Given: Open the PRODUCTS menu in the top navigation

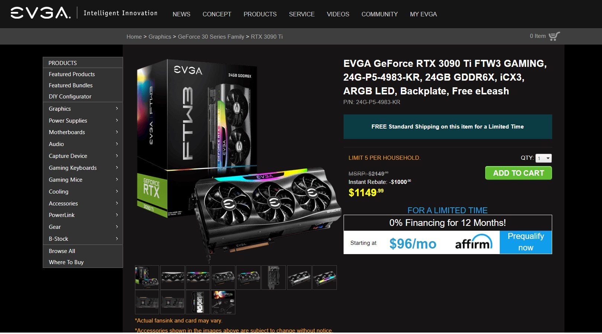Looking at the screenshot, I should 260,14.
